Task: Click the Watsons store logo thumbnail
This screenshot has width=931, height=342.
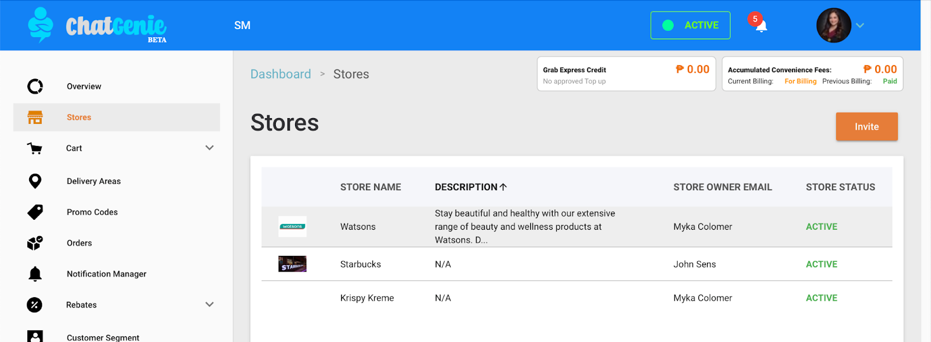Action: click(292, 226)
